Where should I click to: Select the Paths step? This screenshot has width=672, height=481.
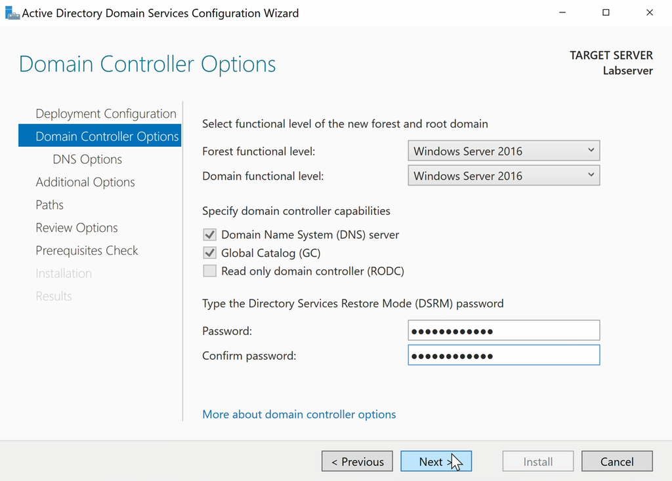(x=50, y=204)
